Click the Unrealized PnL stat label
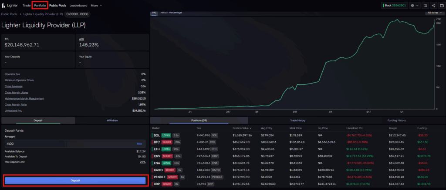The height and width of the screenshot is (190, 446). point(13,111)
